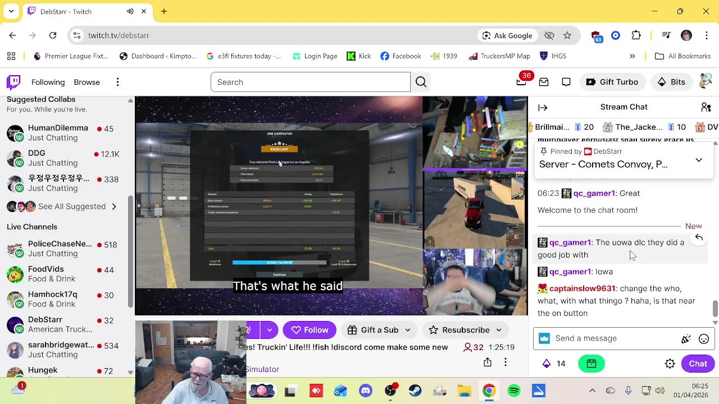
Task: Click the celebration party popper icon in chat input
Action: pyautogui.click(x=686, y=338)
